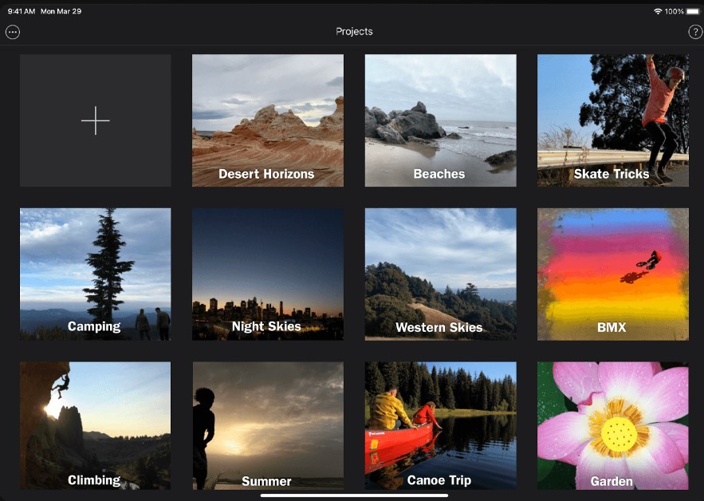Tap the Mon Mar 29 date
The image size is (704, 501).
[x=61, y=11]
